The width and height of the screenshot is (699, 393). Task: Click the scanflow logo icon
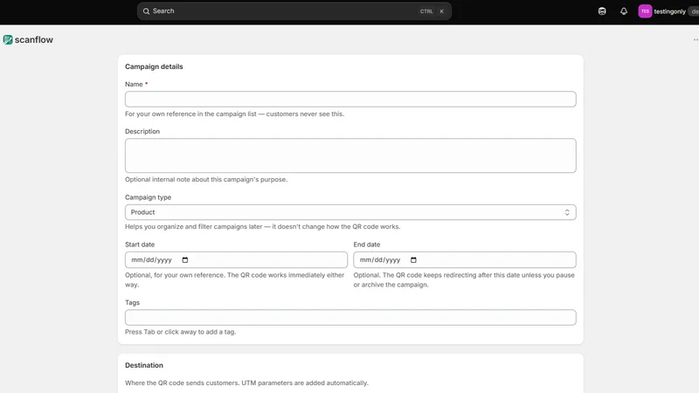(x=8, y=39)
